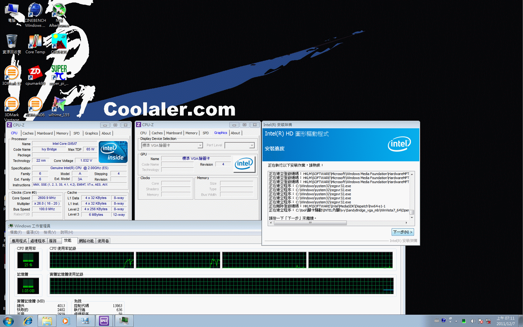This screenshot has width=523, height=327.
Task: Open the Recycle Bin desktop icon
Action: pyautogui.click(x=12, y=44)
